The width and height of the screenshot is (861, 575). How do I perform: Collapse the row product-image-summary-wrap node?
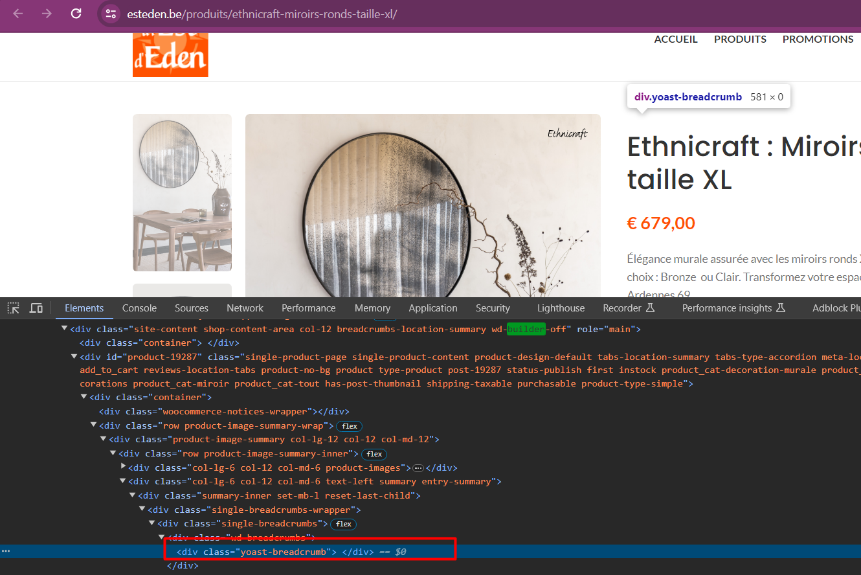point(93,426)
